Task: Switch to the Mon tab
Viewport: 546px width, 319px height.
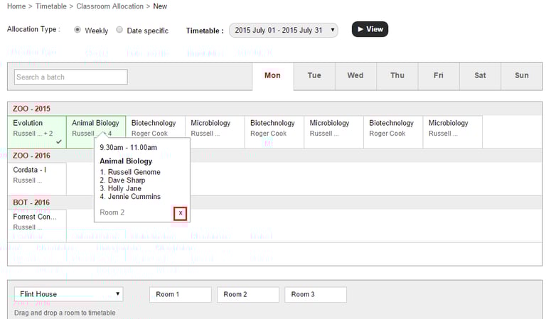Action: point(273,75)
